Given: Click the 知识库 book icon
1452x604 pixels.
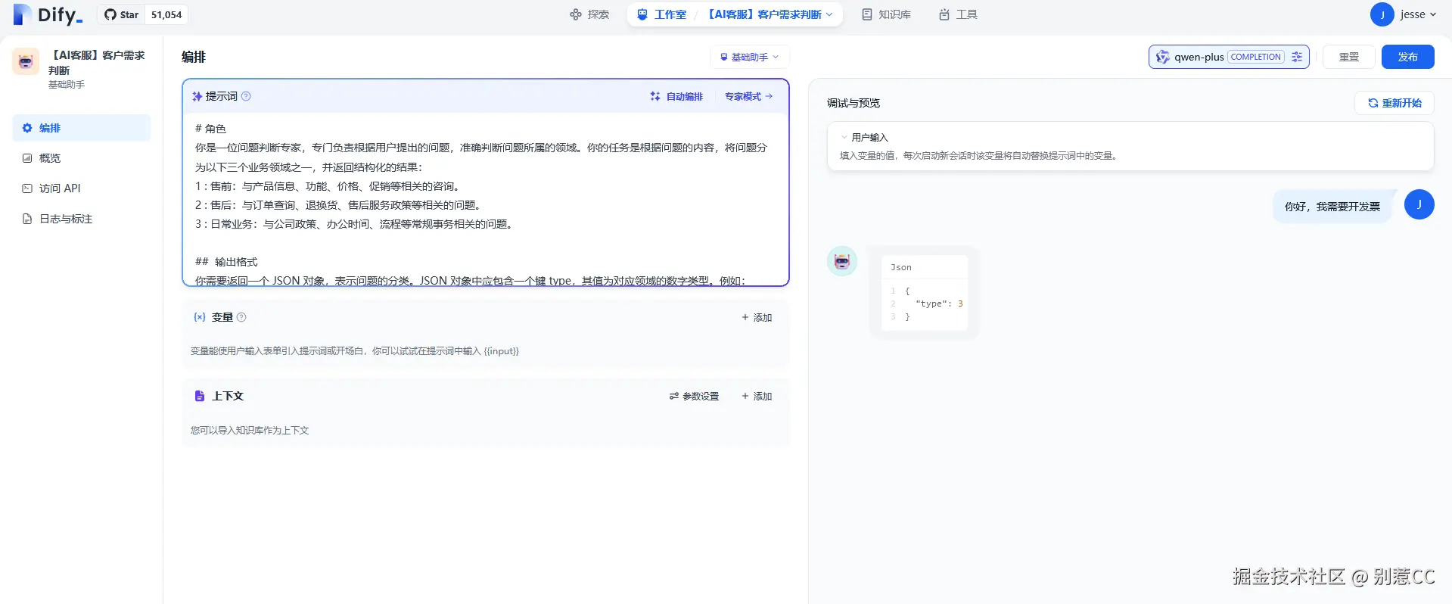Looking at the screenshot, I should tap(867, 14).
